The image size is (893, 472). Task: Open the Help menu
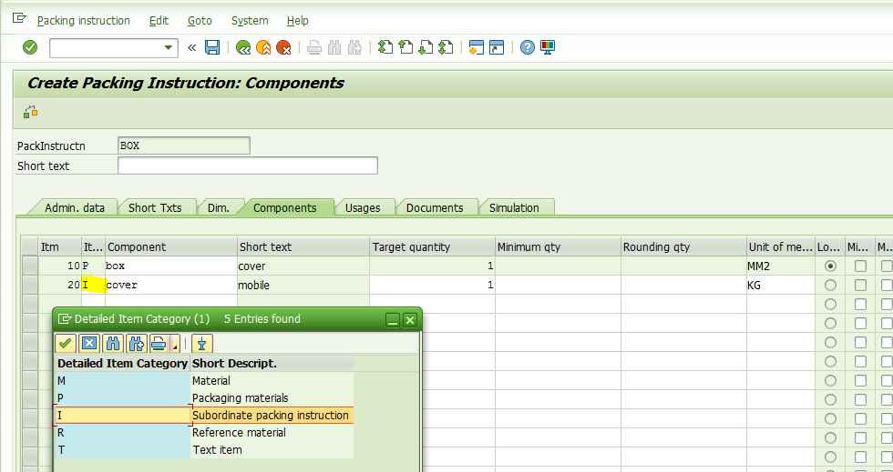tap(297, 21)
